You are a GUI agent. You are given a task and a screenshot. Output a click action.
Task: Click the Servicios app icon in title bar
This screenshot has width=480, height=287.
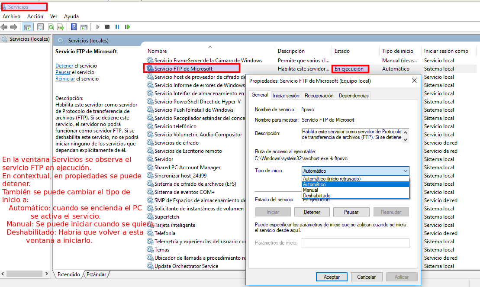(x=4, y=7)
